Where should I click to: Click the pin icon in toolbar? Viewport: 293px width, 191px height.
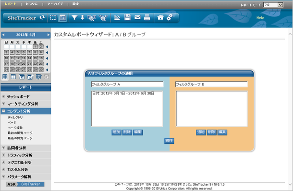83,18
